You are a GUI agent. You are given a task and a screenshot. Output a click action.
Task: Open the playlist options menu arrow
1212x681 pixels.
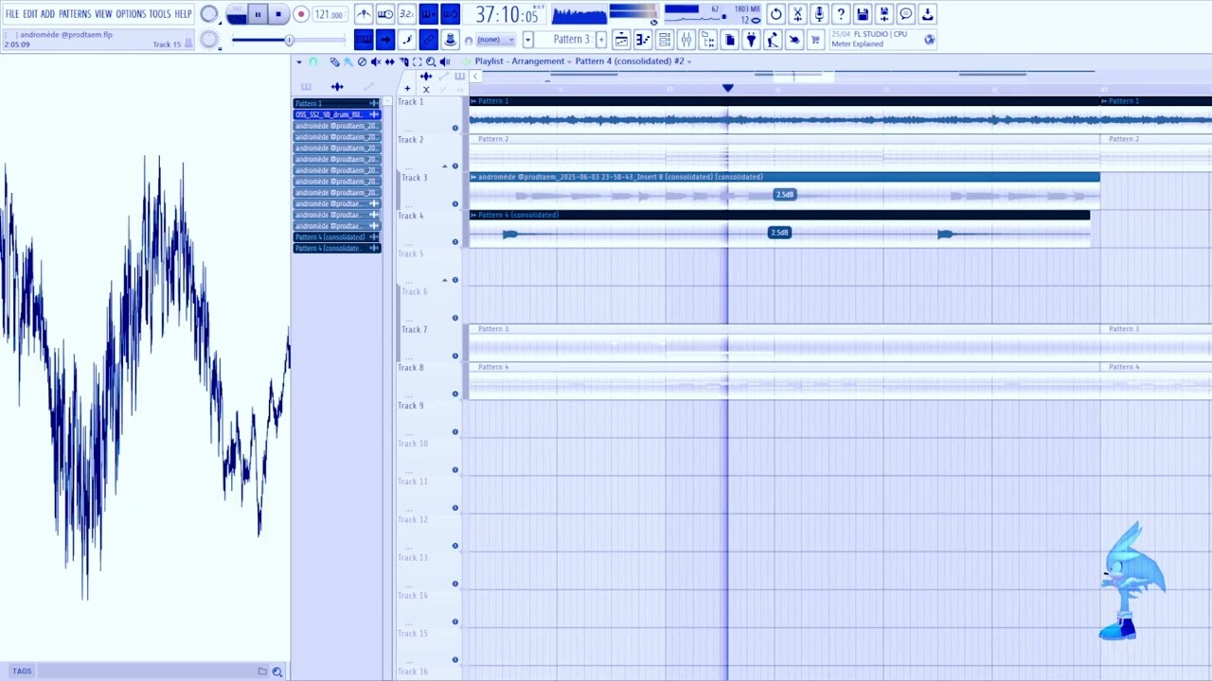(x=299, y=61)
